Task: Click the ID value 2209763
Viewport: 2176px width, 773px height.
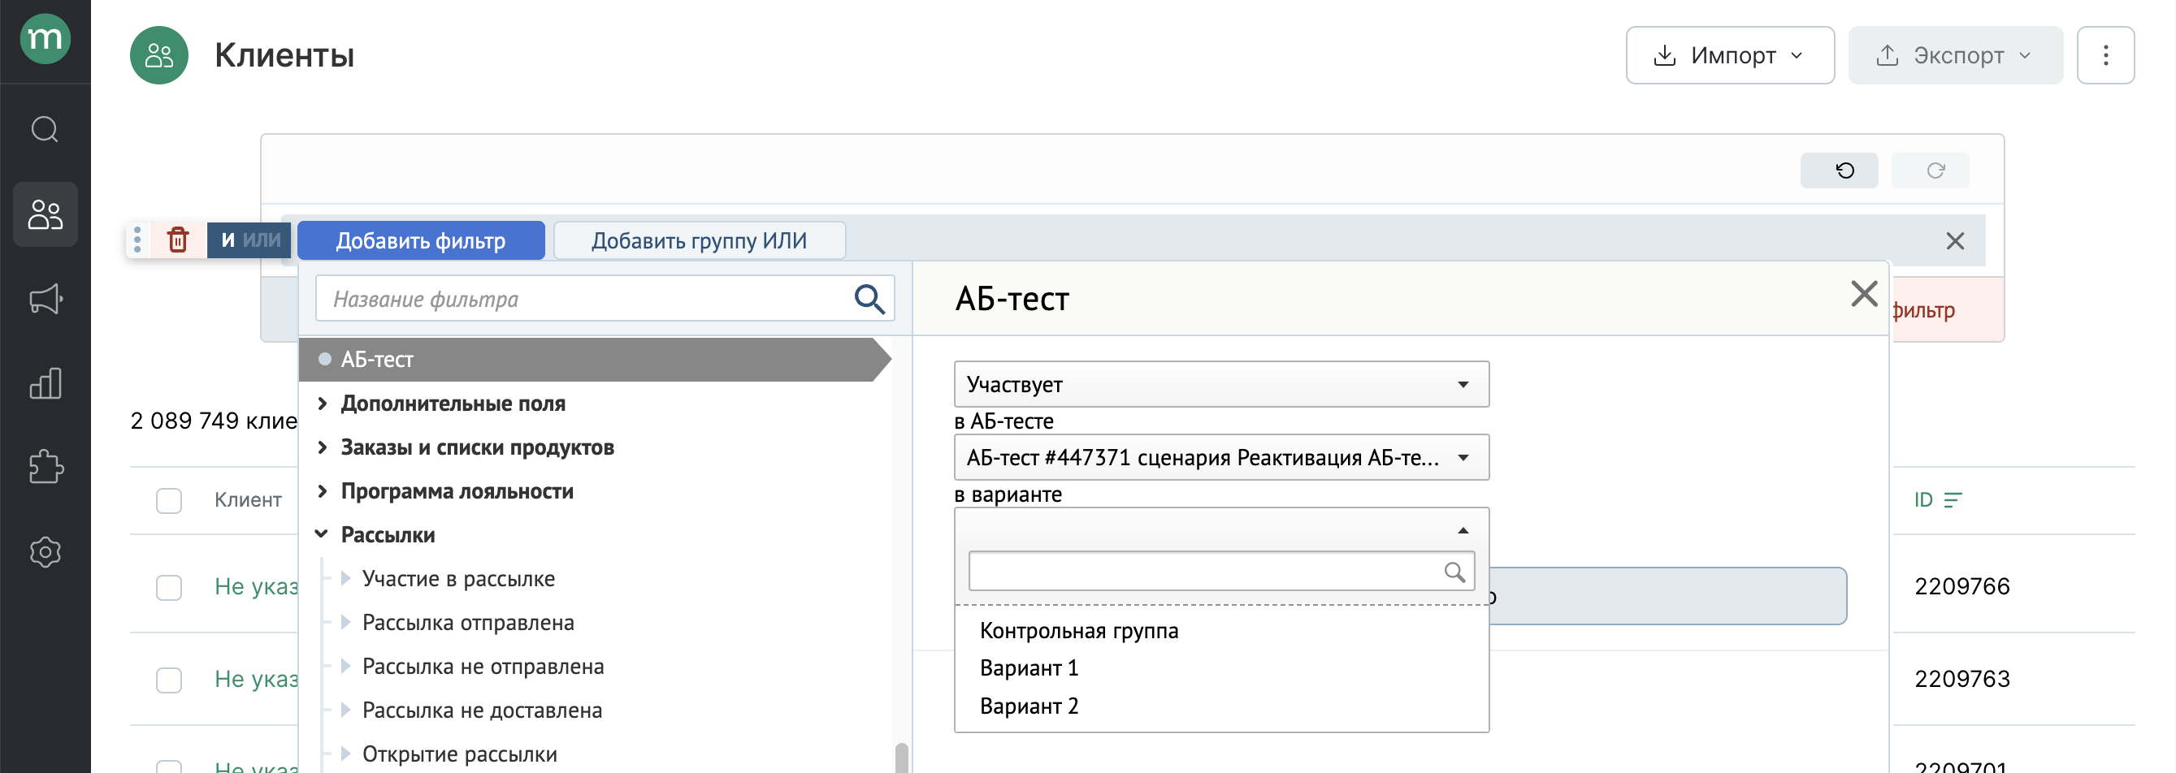Action: coord(1961,680)
